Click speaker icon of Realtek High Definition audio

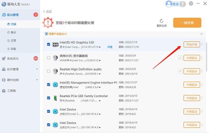pos(55,71)
